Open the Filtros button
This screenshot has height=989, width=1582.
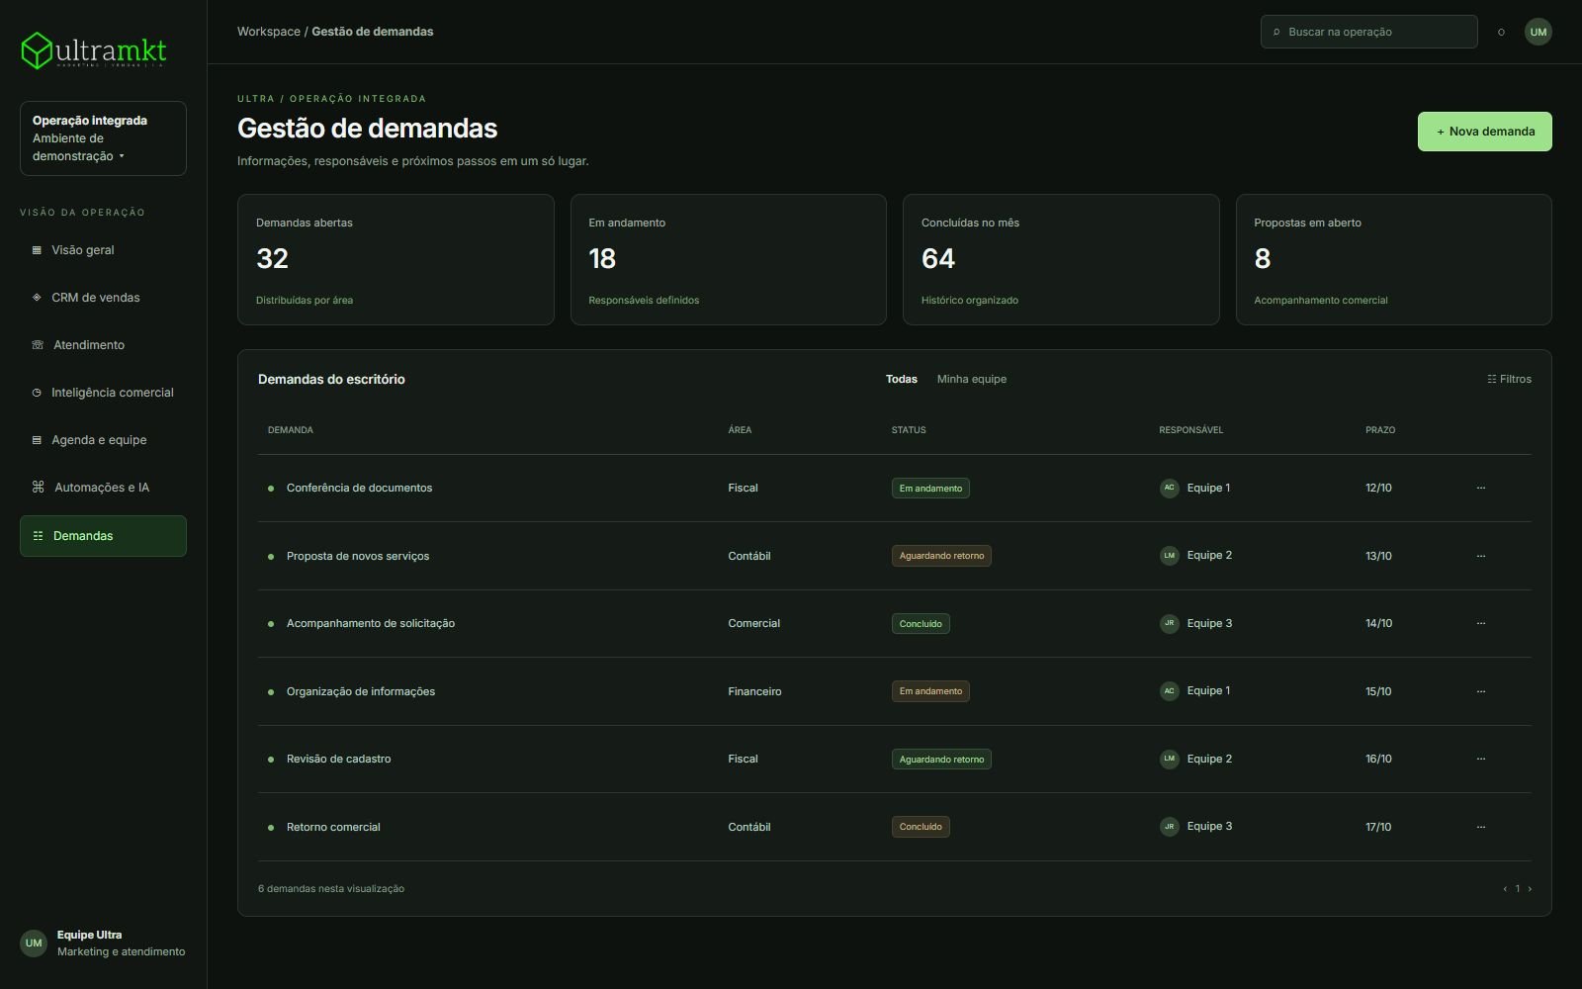tap(1509, 379)
